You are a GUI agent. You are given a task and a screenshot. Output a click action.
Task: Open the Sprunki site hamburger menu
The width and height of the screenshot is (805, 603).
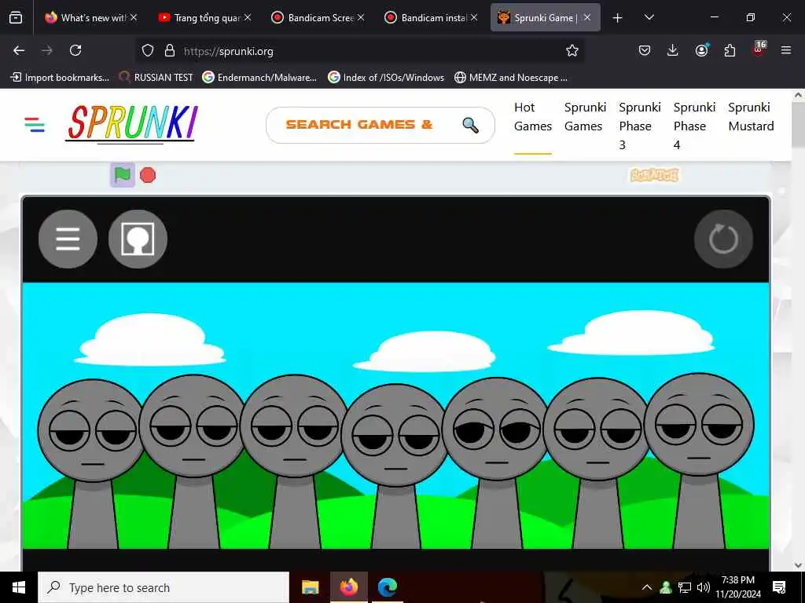pos(35,125)
